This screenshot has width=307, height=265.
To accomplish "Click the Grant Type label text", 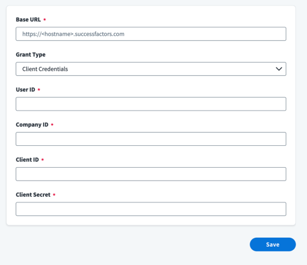I will coord(30,55).
